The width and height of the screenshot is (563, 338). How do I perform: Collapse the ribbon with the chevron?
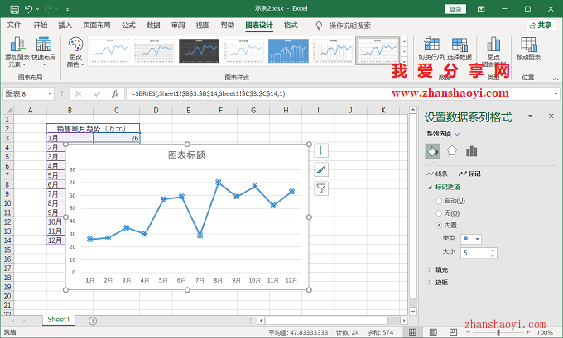(556, 79)
